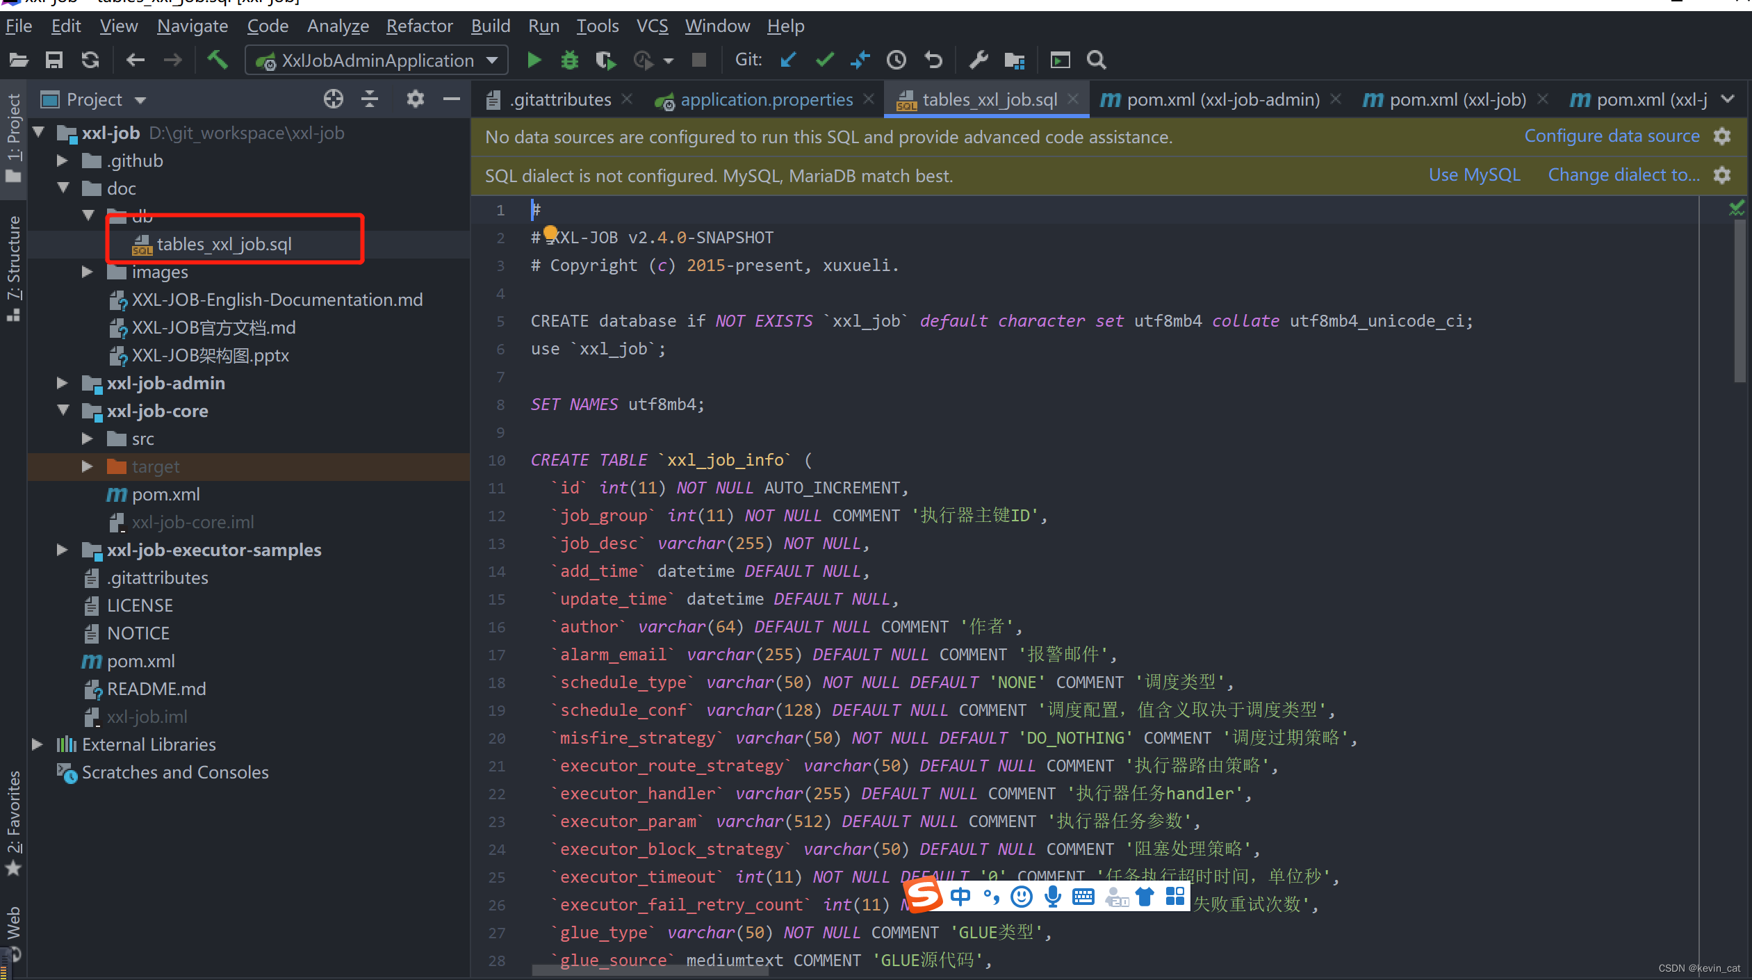Click Sogou IME microphone voice input
The image size is (1752, 980).
1053,897
